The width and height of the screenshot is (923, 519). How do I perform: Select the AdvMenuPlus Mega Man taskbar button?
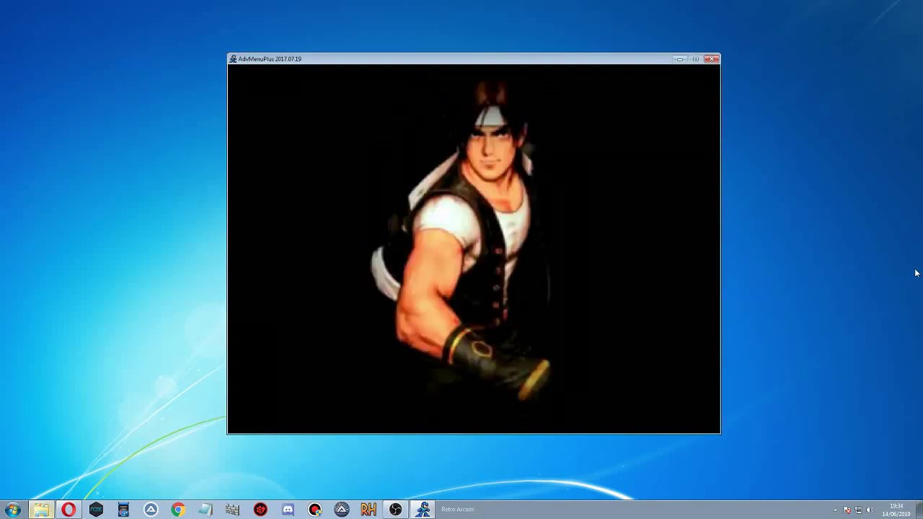[423, 510]
